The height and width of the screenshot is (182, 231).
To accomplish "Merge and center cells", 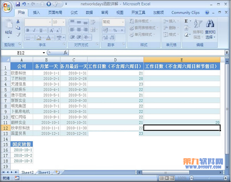I will [93, 30].
